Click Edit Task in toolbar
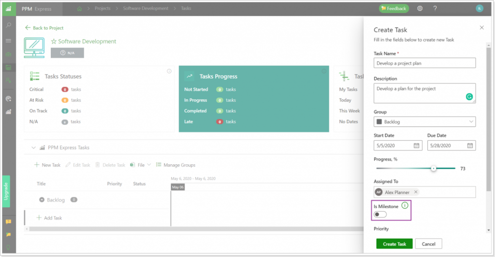Screen dimensions: 495x257 (x=78, y=165)
